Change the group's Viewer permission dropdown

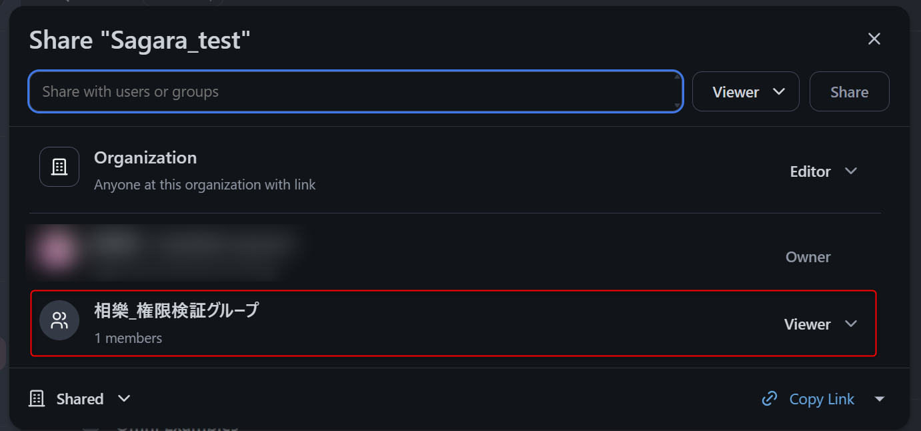click(x=820, y=324)
